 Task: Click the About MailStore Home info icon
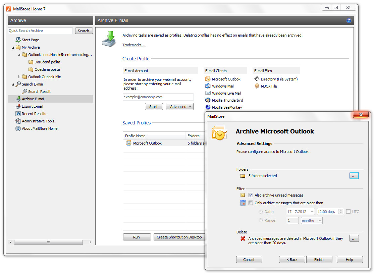click(x=18, y=128)
